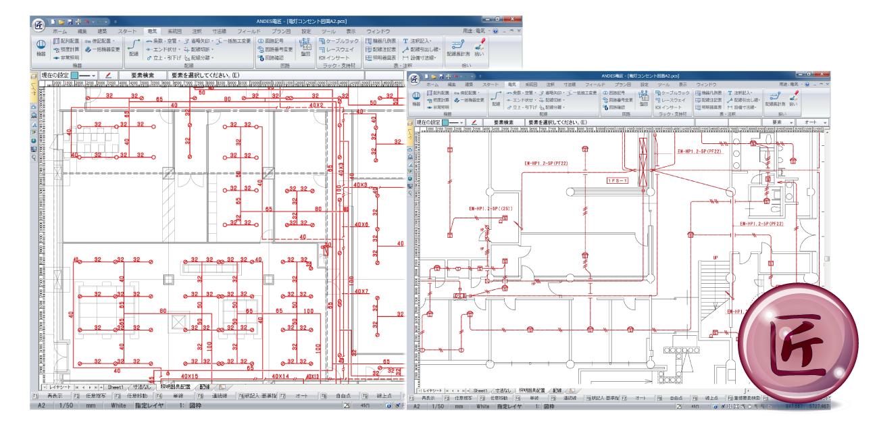
Task: Open the オート dropdown in right window toolbar
Action: (811, 122)
